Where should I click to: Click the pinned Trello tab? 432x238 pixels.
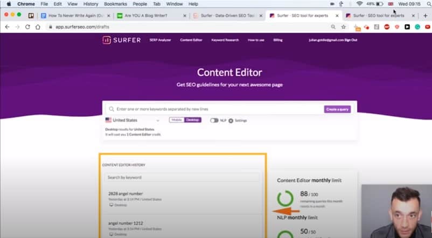point(31,16)
